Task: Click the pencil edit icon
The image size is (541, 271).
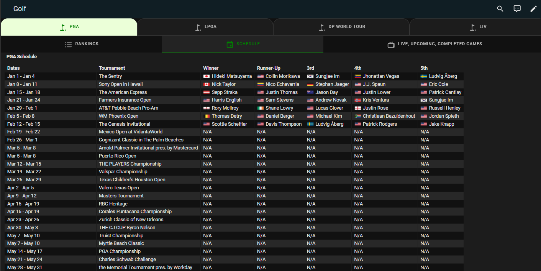Action: tap(533, 9)
